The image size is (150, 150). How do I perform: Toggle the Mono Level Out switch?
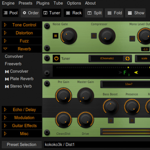point(132,39)
